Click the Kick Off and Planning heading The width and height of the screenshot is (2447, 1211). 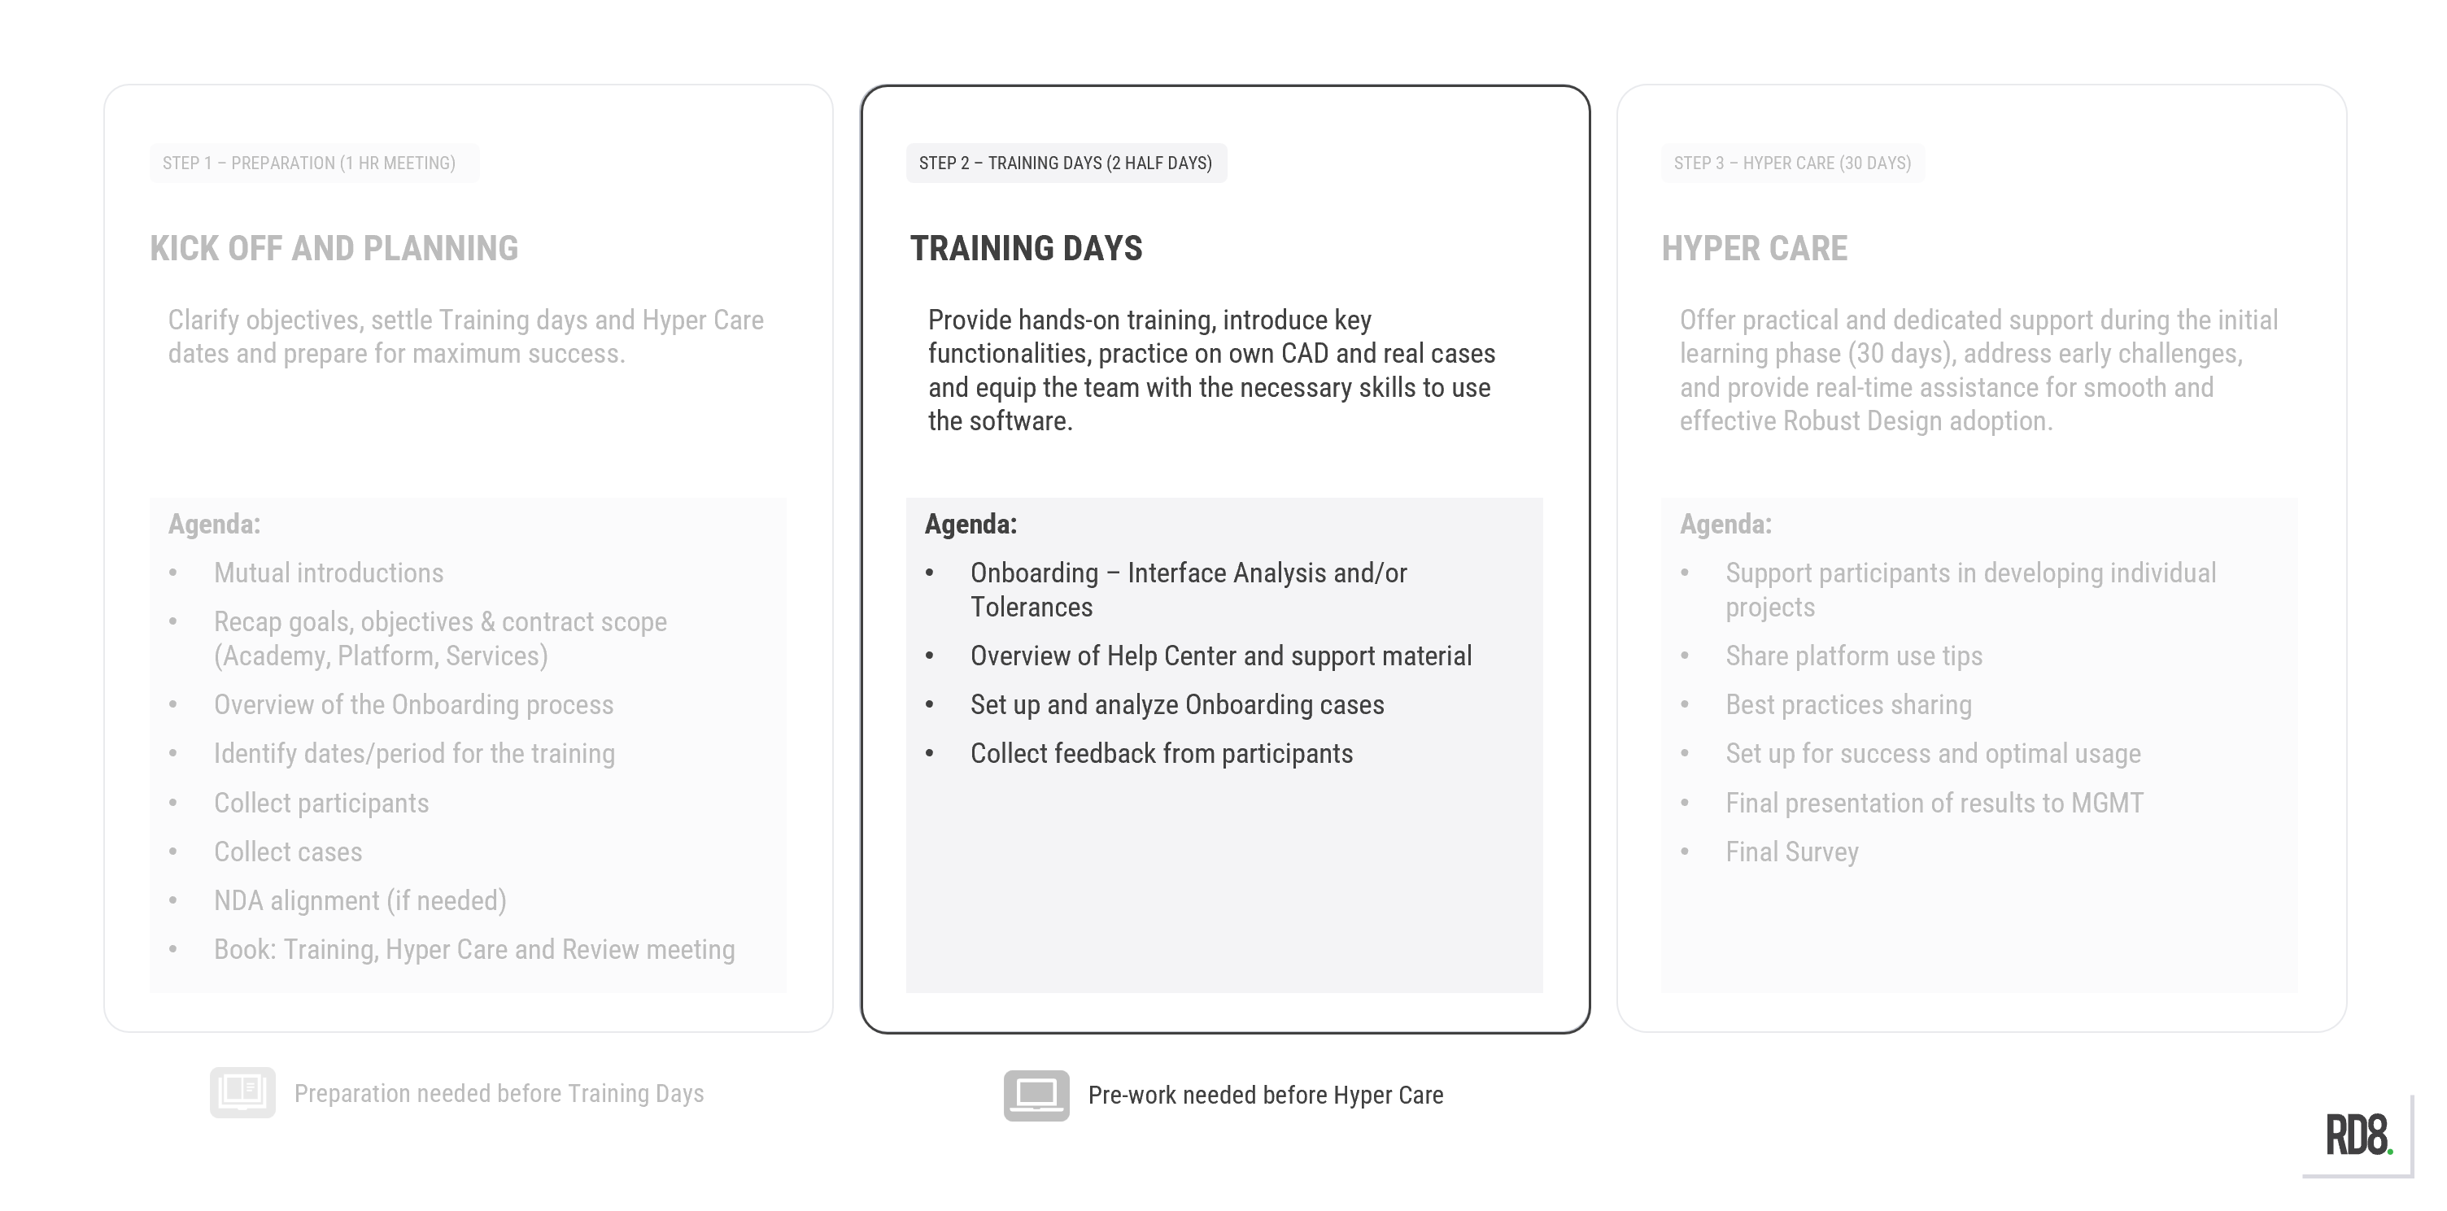(x=334, y=248)
